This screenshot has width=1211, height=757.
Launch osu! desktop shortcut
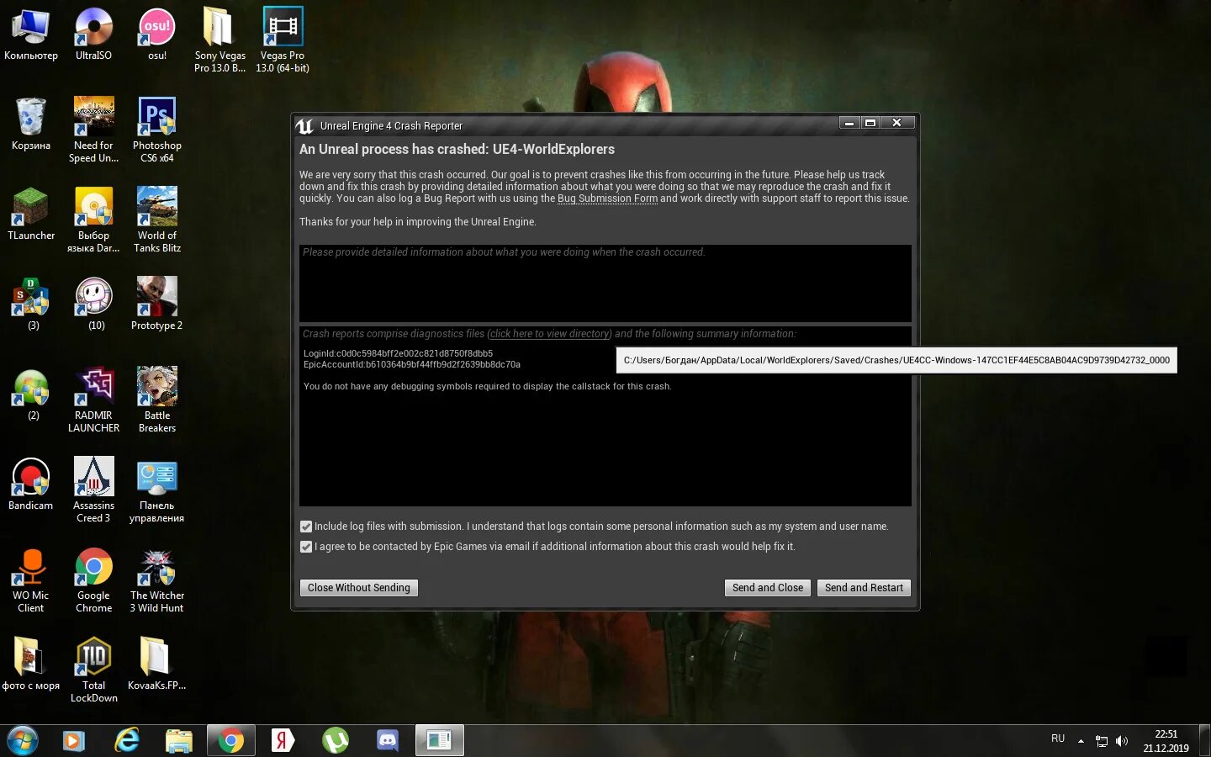(156, 34)
